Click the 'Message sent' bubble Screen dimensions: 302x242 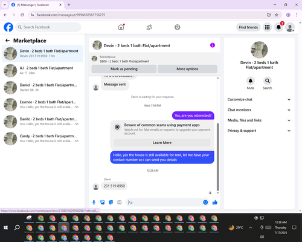(115, 85)
